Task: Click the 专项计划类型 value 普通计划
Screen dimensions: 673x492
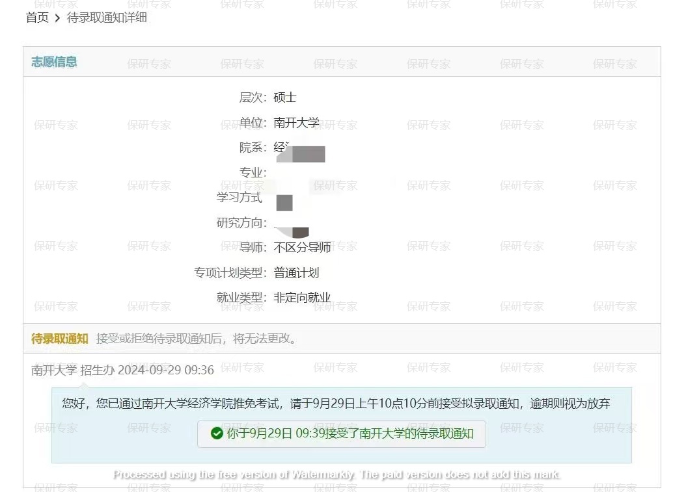Action: tap(297, 272)
